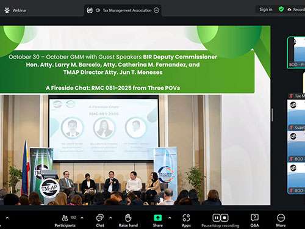This screenshot has height=229, width=305.
Task: Click the green encryption shield icon
Action: click(281, 9)
